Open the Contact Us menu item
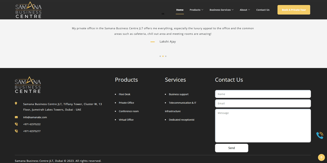 (263, 10)
